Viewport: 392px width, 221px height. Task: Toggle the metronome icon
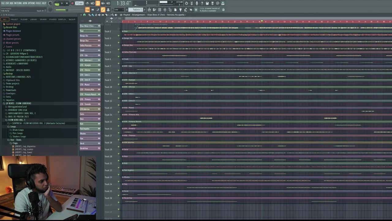[x=87, y=3]
